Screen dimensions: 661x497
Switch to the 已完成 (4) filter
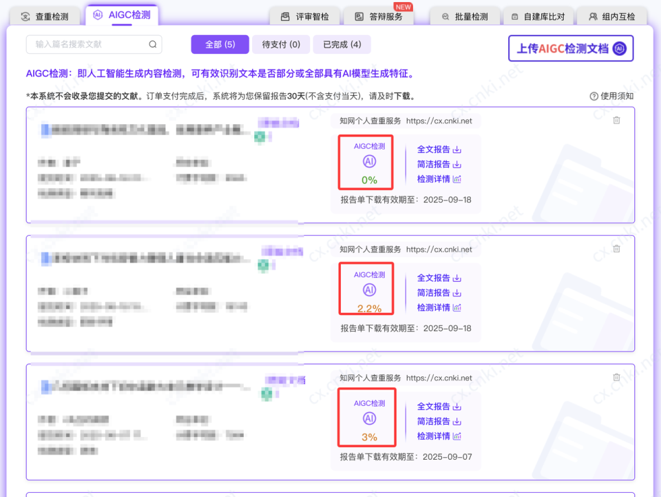342,43
